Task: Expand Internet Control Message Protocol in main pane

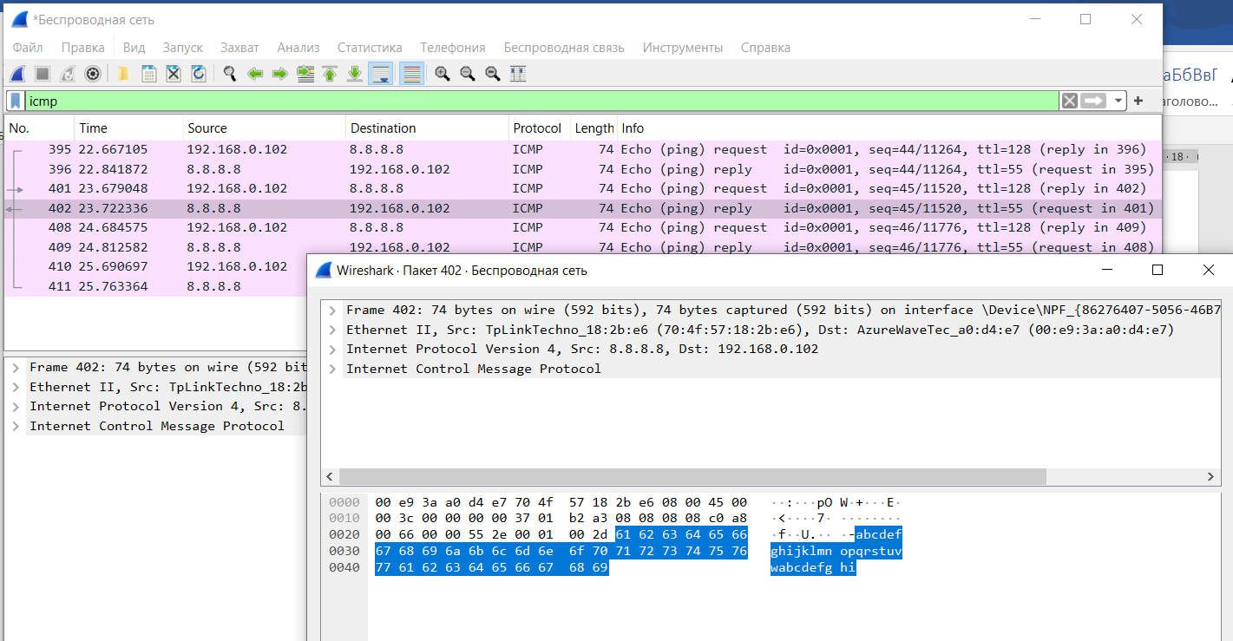Action: click(16, 426)
